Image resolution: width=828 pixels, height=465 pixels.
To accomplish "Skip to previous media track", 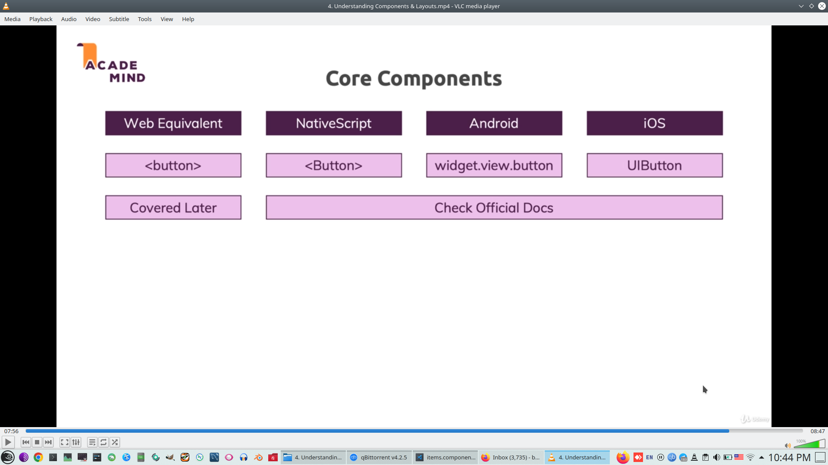I will point(26,442).
